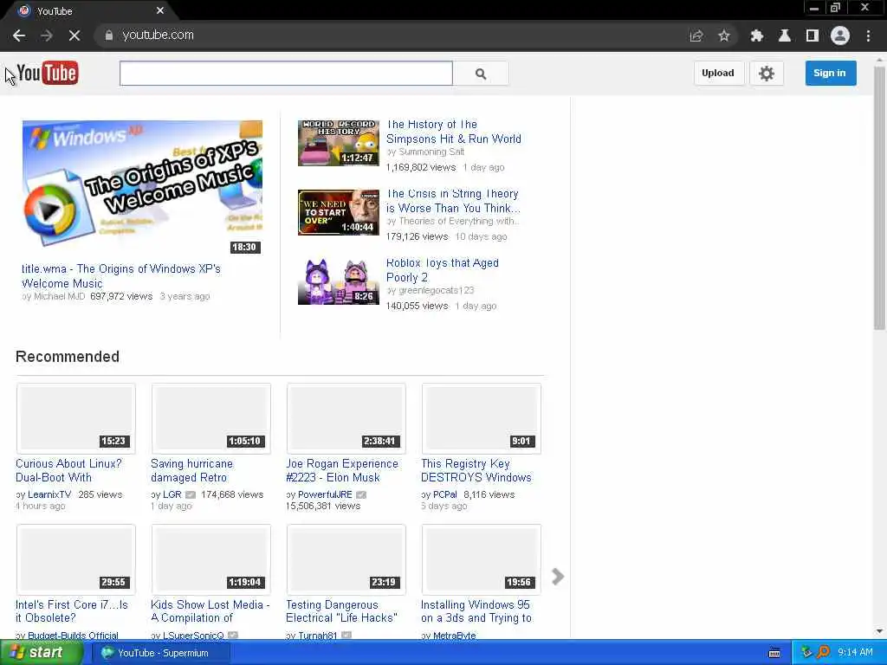Open 'title.wma - The Origins of Windows XP's' link
887x665 pixels.
tap(121, 276)
